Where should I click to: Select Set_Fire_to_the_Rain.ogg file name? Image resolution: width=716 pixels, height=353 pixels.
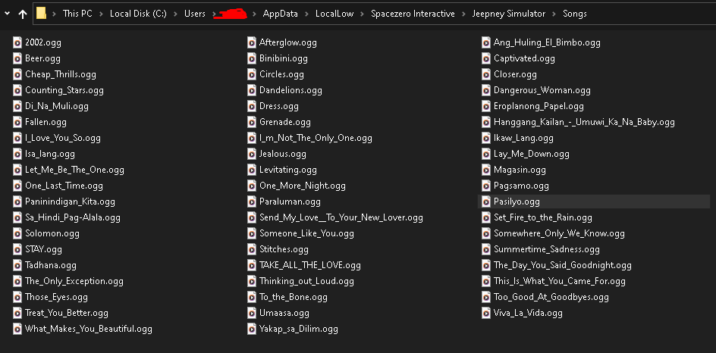pyautogui.click(x=543, y=217)
